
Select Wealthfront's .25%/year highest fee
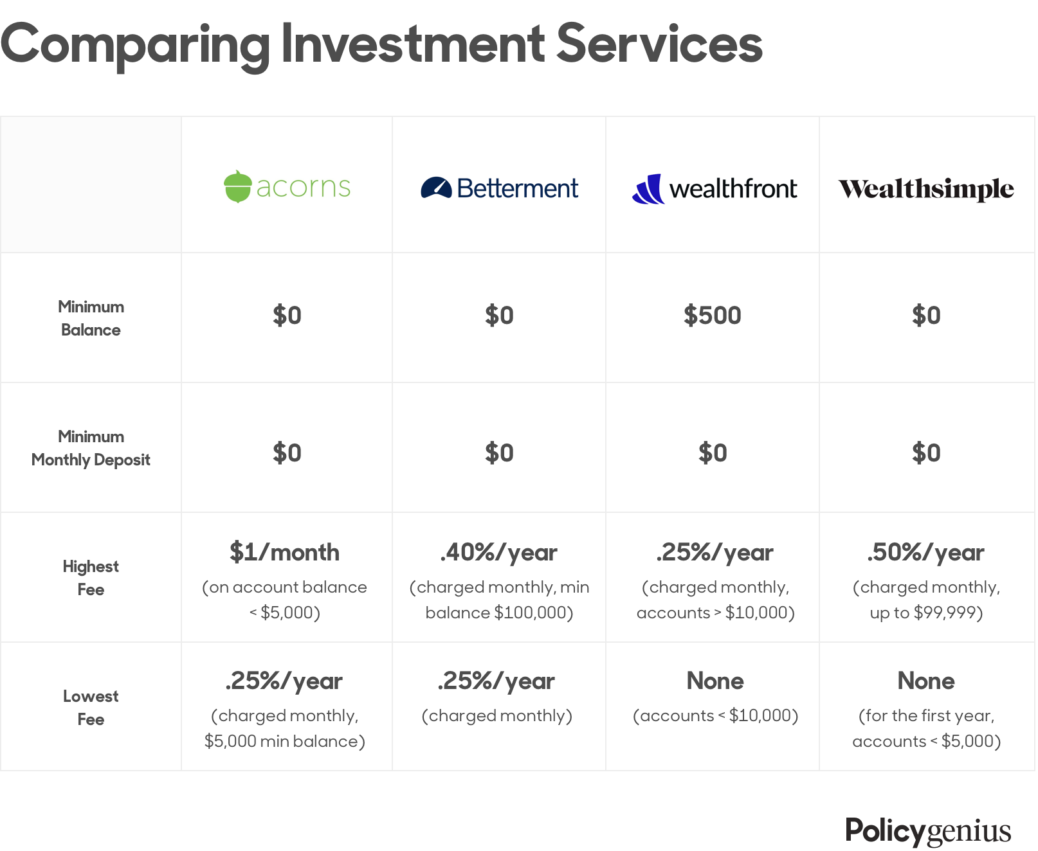pyautogui.click(x=715, y=553)
